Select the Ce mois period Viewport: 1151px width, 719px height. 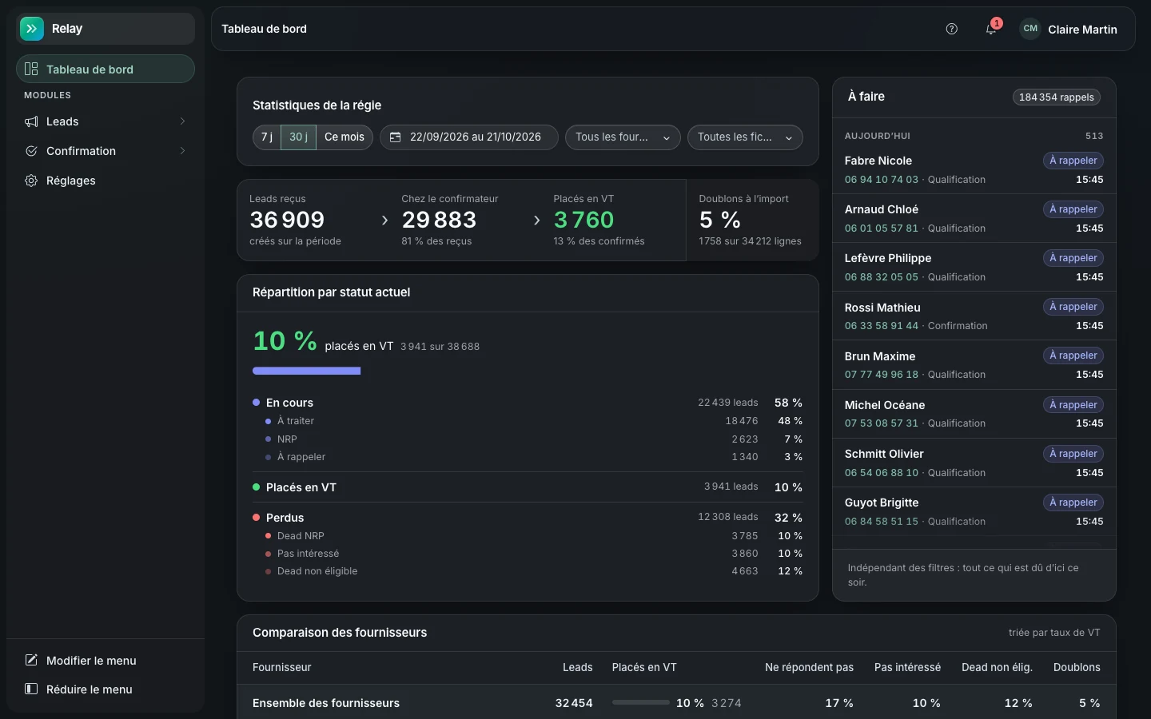tap(345, 137)
